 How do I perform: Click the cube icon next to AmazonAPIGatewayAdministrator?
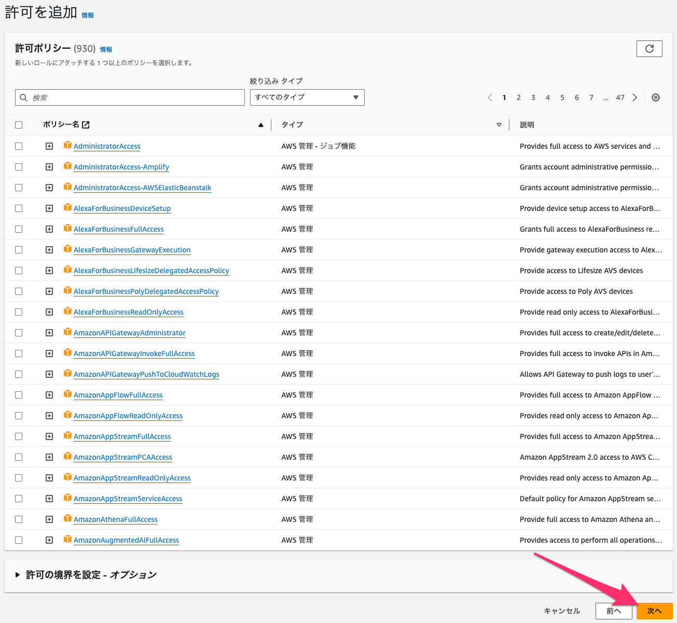(x=67, y=332)
